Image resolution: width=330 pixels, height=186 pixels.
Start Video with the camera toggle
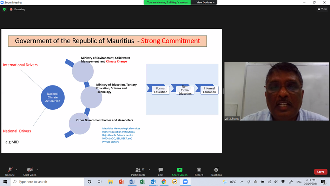point(30,171)
